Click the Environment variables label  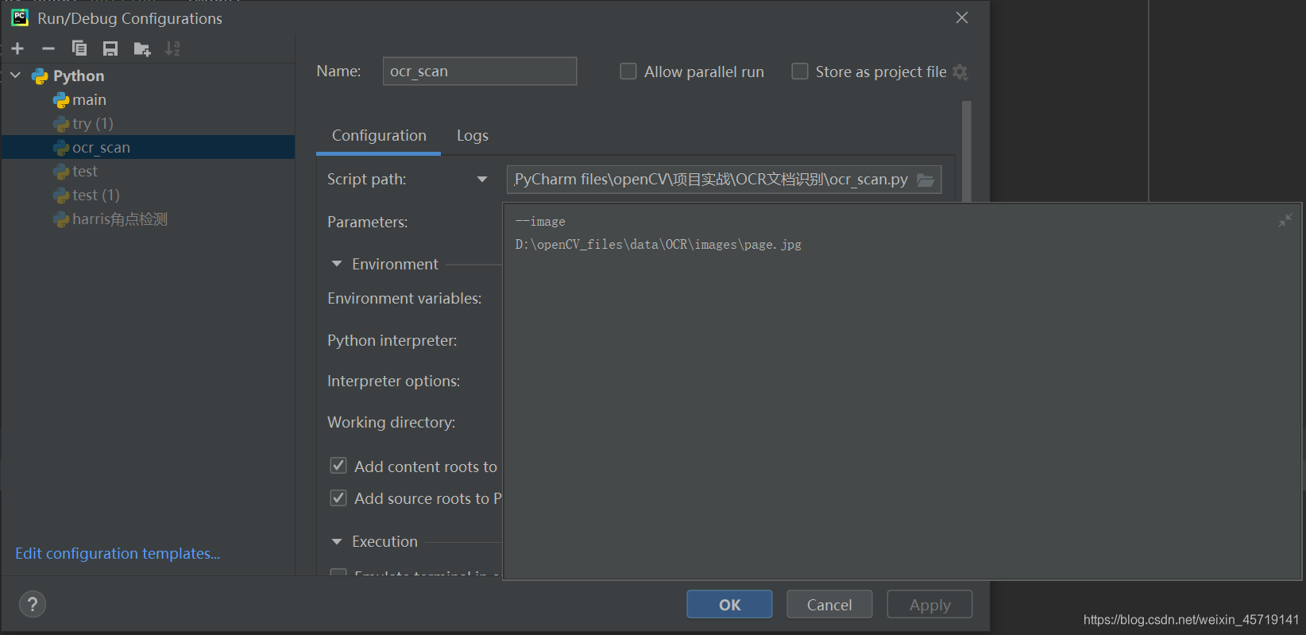click(x=404, y=299)
